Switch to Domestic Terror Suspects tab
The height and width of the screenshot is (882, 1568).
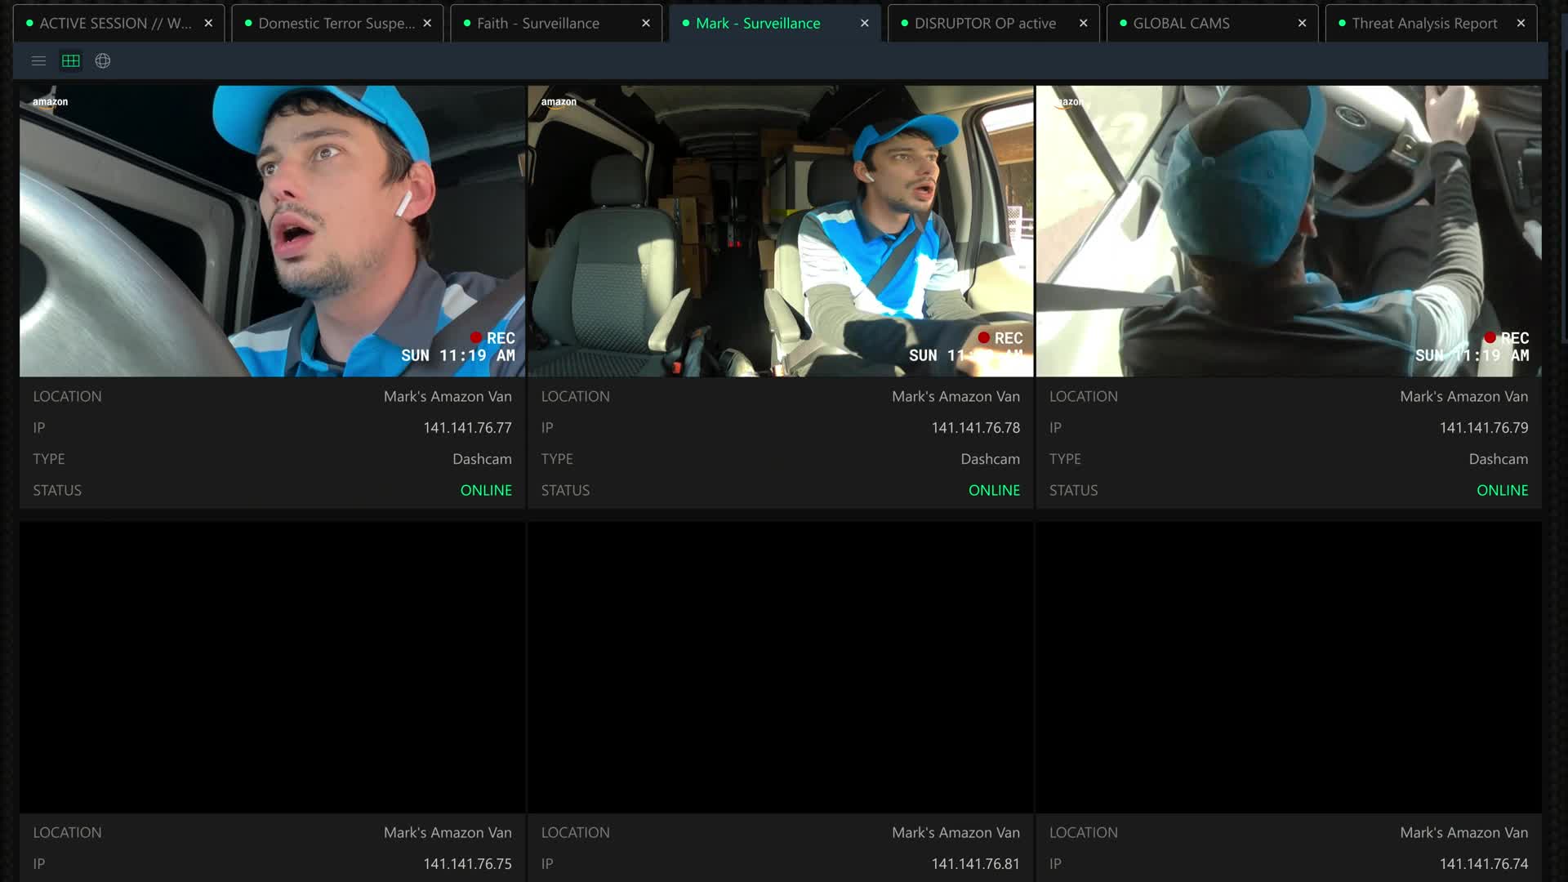(335, 24)
